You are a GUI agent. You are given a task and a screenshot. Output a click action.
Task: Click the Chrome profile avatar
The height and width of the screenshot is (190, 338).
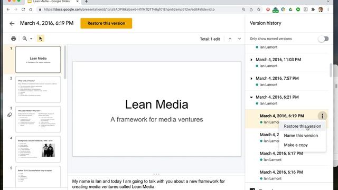pyautogui.click(x=321, y=9)
